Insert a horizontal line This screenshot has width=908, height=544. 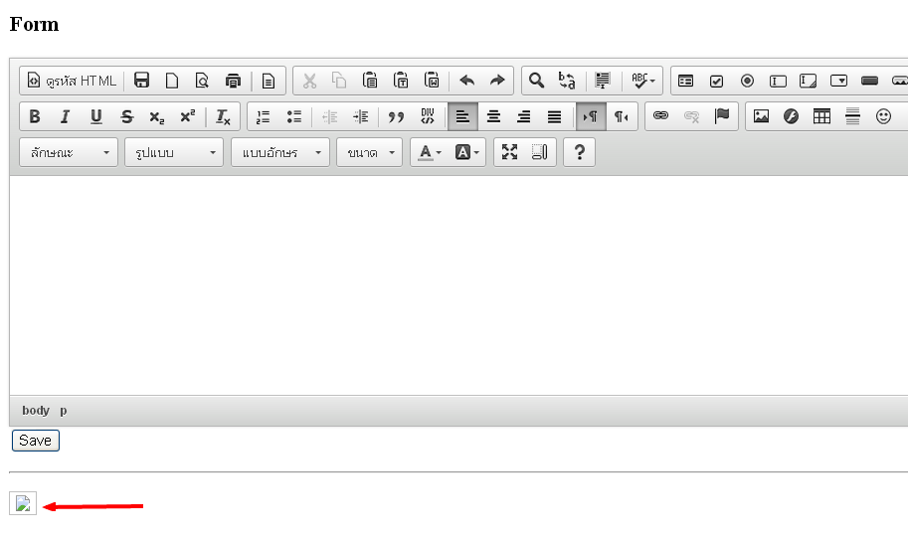(852, 116)
